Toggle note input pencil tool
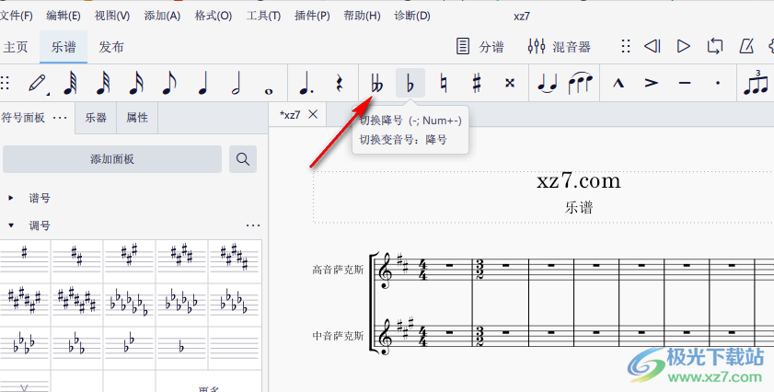Screen dimensions: 774x392 (38, 83)
